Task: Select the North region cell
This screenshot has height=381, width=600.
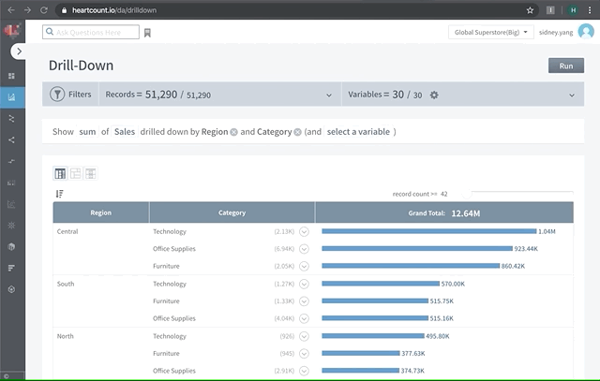Action: click(65, 336)
